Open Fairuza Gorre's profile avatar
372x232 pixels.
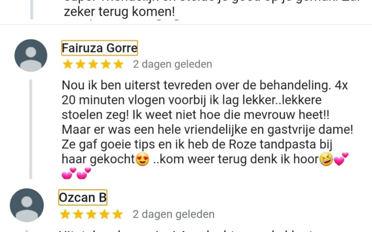(x=31, y=55)
